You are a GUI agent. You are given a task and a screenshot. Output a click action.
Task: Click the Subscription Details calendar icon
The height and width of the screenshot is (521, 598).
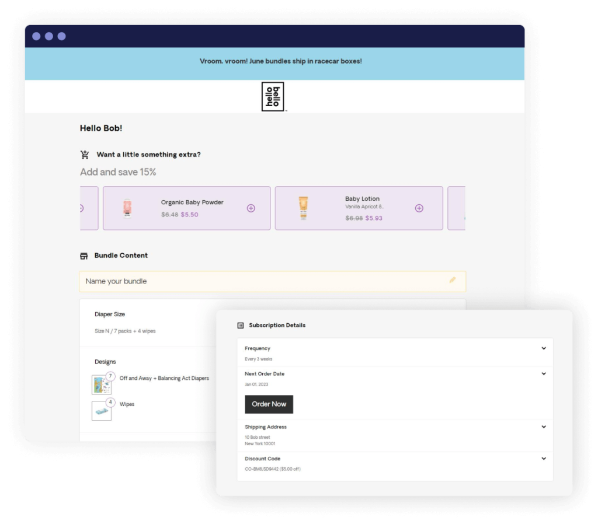coord(239,325)
